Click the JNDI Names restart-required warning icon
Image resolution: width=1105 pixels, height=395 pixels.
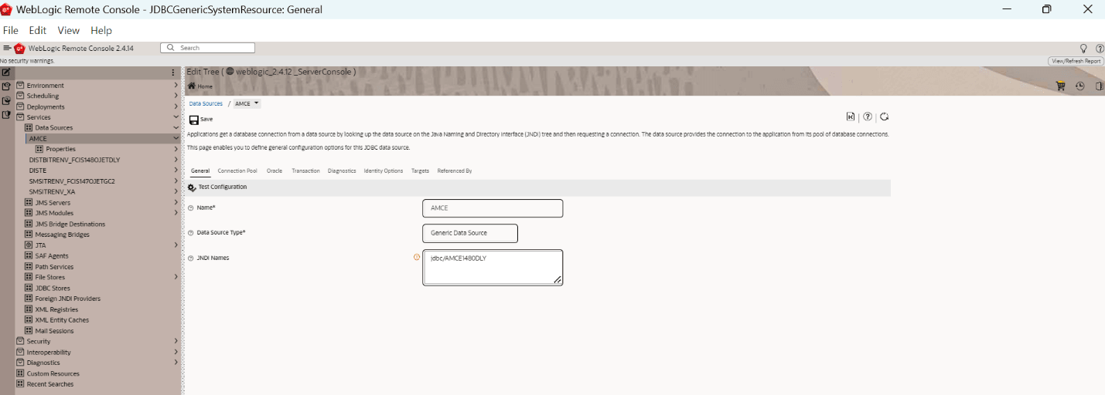click(417, 258)
